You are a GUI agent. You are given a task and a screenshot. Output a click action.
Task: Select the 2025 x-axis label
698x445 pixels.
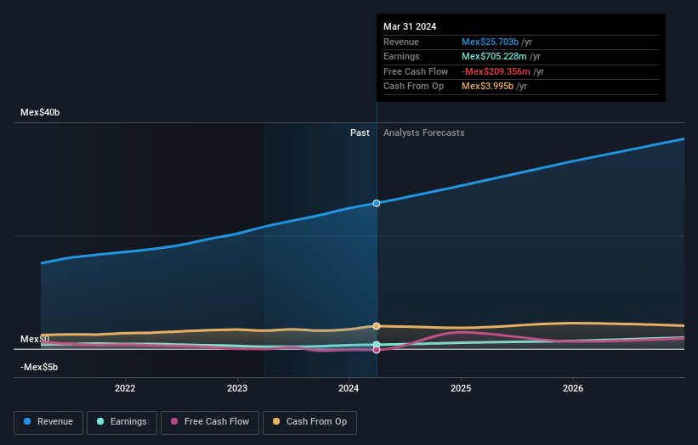point(461,388)
